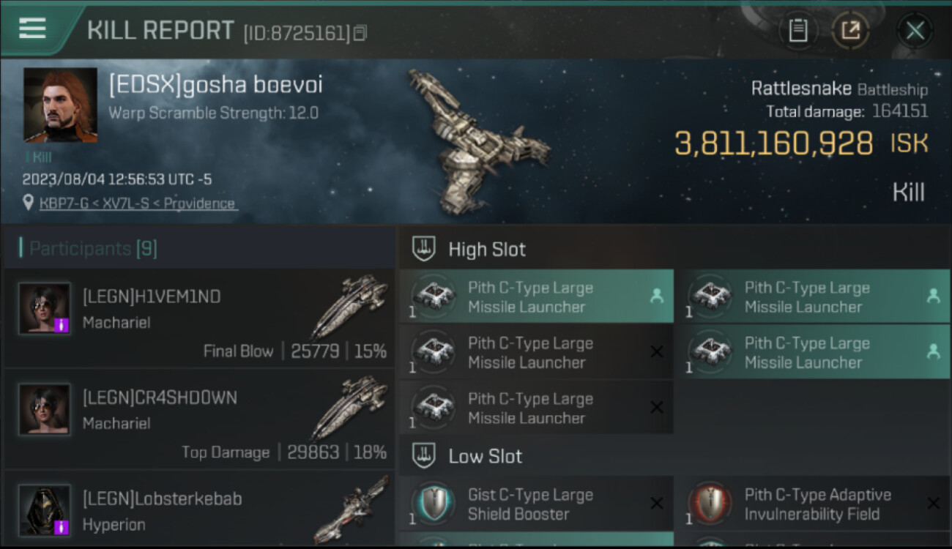Close the kill report window
The image size is (952, 549).
pos(915,31)
